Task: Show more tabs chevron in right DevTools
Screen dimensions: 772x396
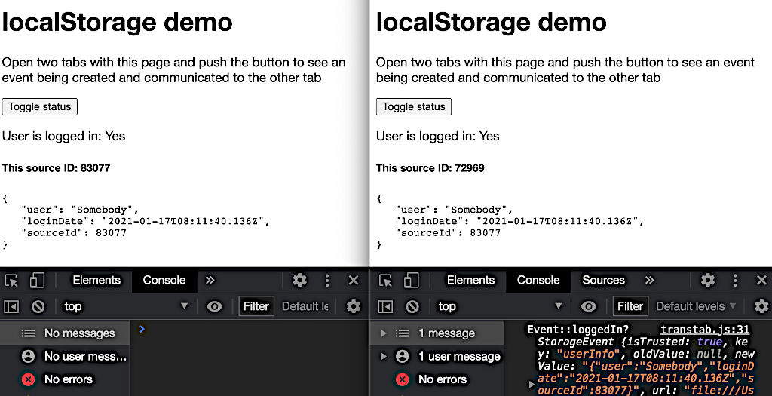Action: (x=649, y=281)
